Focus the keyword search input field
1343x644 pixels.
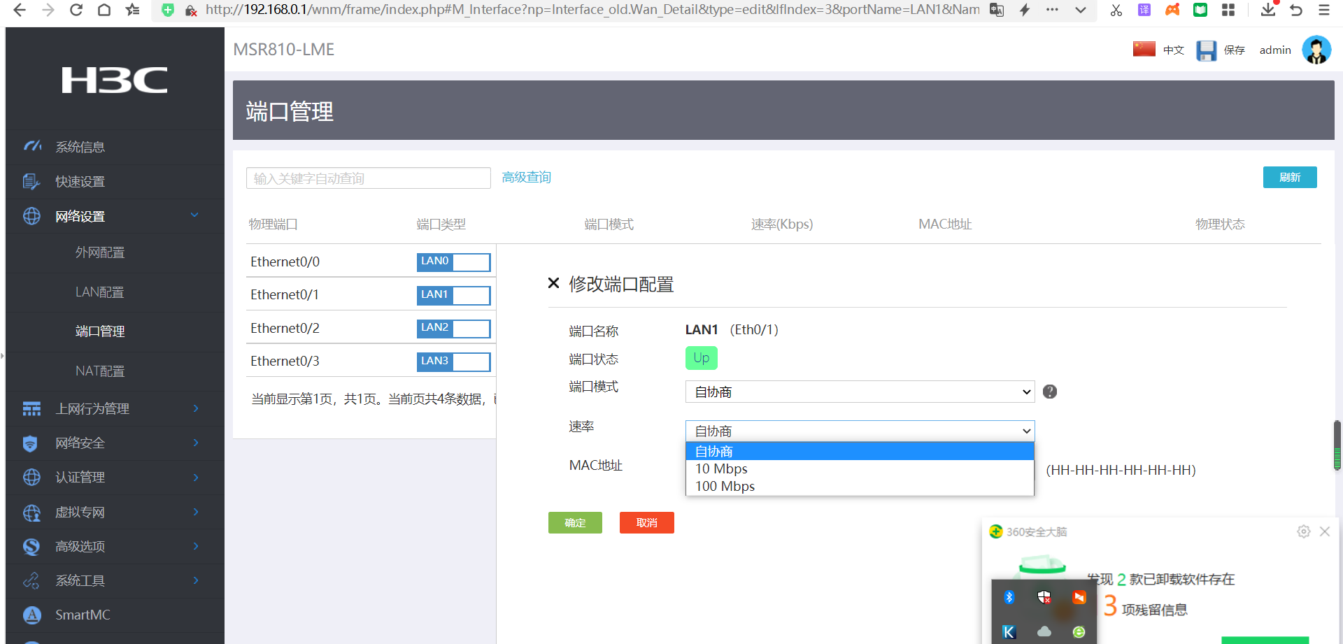click(x=369, y=178)
